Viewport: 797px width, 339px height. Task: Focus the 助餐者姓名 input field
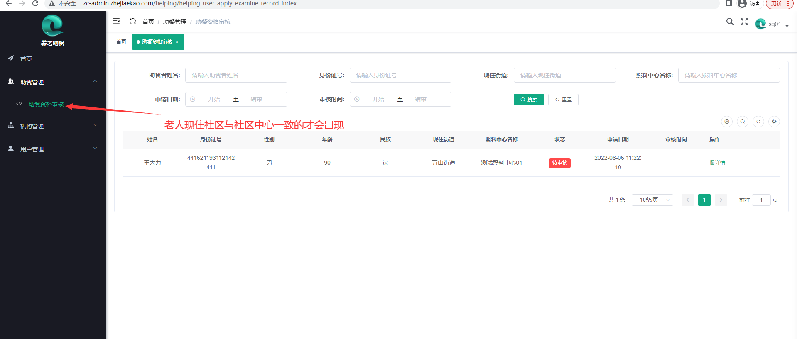(236, 75)
